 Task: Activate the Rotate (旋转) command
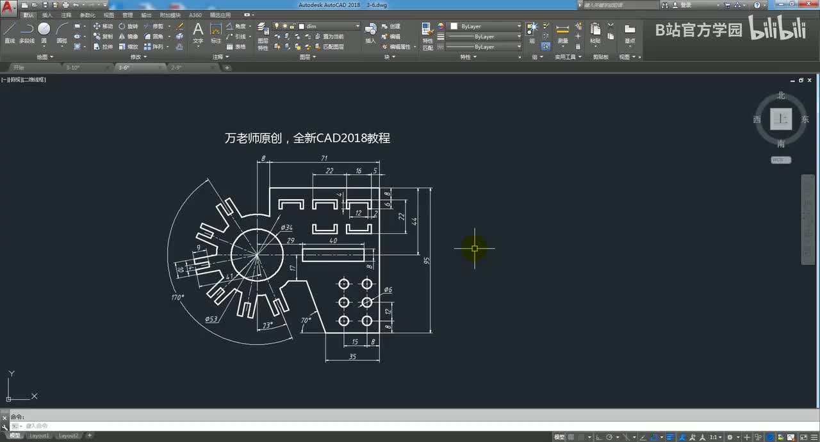coord(128,26)
